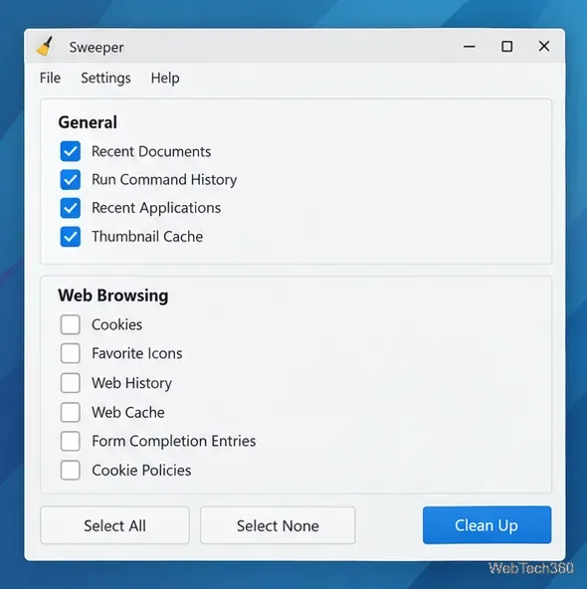Click the Sweeper broom app icon
Image resolution: width=587 pixels, height=589 pixels.
tap(45, 47)
